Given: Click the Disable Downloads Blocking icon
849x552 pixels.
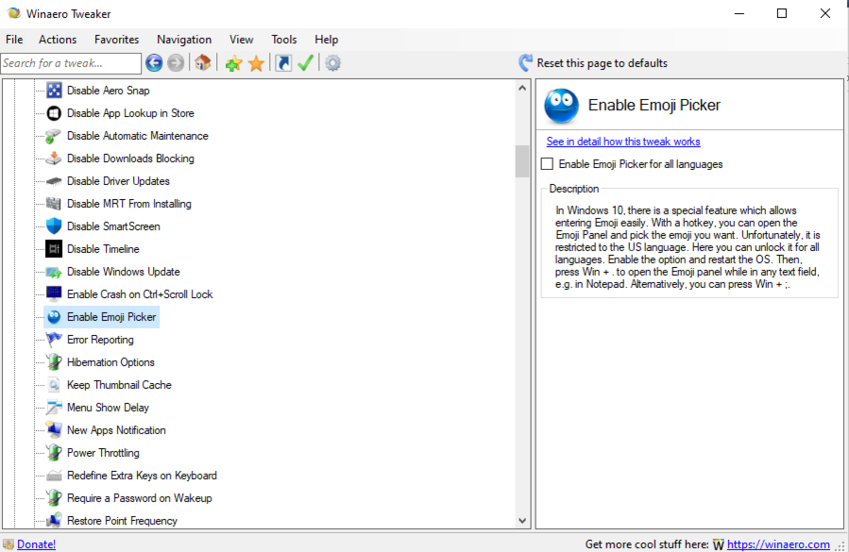Looking at the screenshot, I should pos(54,159).
